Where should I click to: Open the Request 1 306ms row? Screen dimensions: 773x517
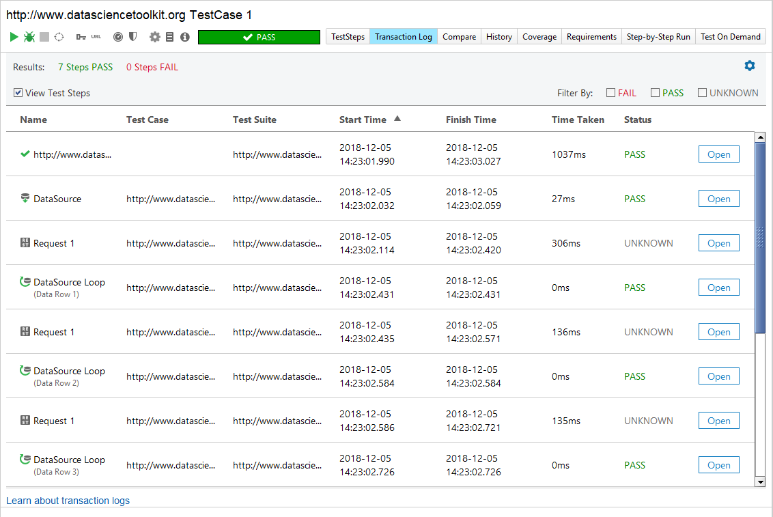[719, 243]
